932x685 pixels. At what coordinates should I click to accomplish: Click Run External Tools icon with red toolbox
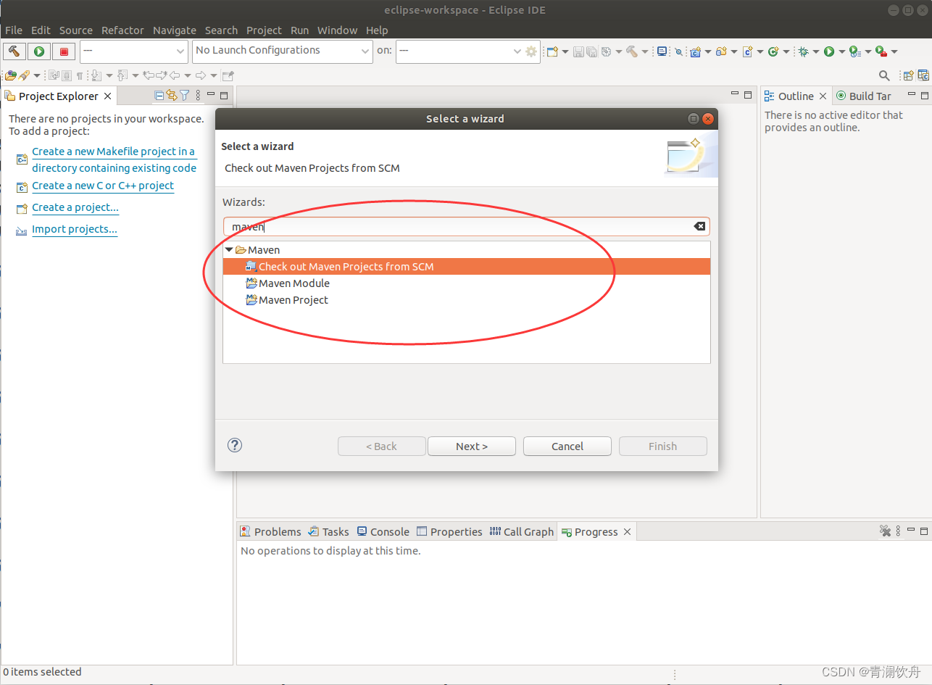point(881,51)
